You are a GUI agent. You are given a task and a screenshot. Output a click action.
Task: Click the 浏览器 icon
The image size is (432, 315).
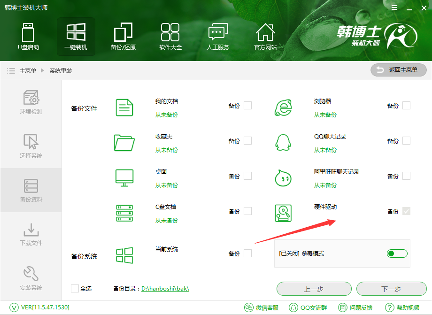(x=284, y=108)
